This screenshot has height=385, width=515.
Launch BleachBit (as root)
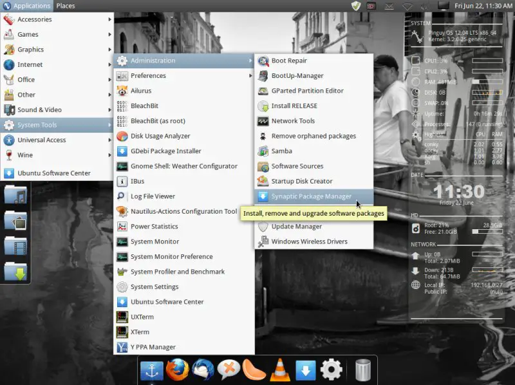pyautogui.click(x=158, y=120)
